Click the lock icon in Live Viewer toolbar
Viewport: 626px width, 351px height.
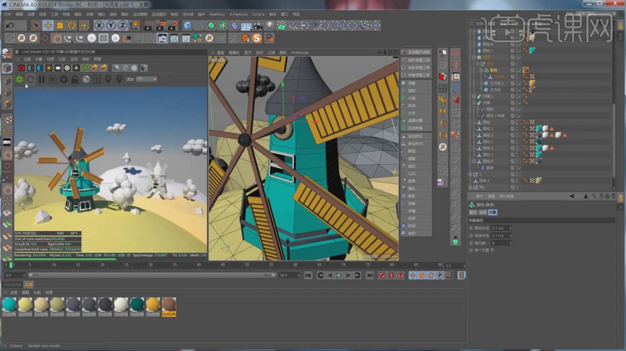(75, 79)
